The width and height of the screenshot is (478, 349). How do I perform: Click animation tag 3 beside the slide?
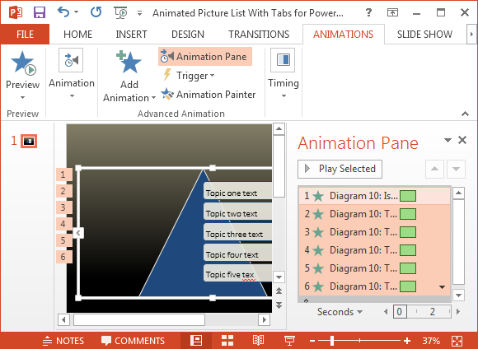[x=64, y=207]
